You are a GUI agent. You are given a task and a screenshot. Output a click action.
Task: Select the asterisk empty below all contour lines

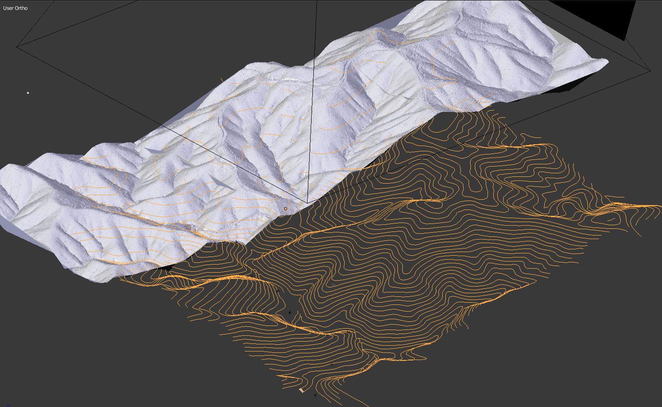[x=315, y=395]
